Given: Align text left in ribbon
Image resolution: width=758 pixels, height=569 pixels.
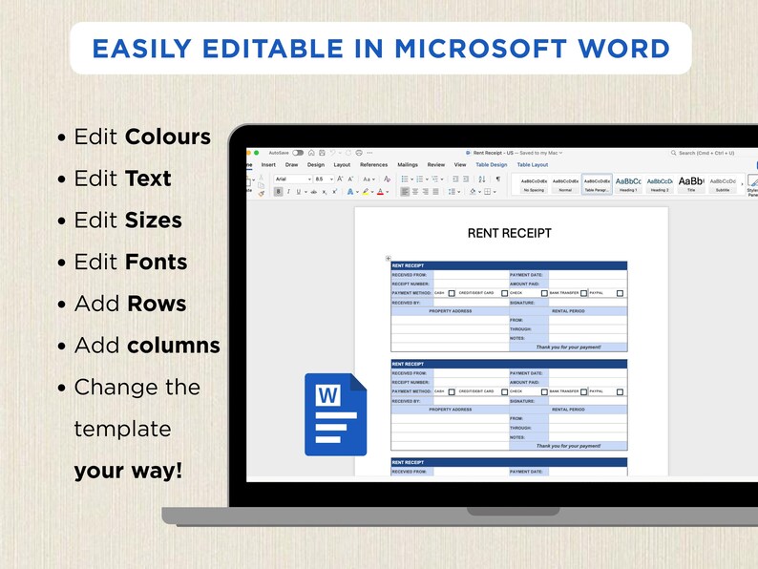Looking at the screenshot, I should pos(405,192).
